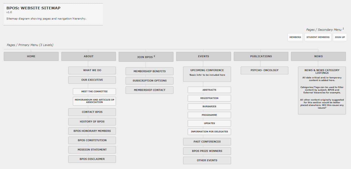The width and height of the screenshot is (351, 169).
Task: Click the SUBSCRIPTION OPTIONS node
Action: click(149, 81)
